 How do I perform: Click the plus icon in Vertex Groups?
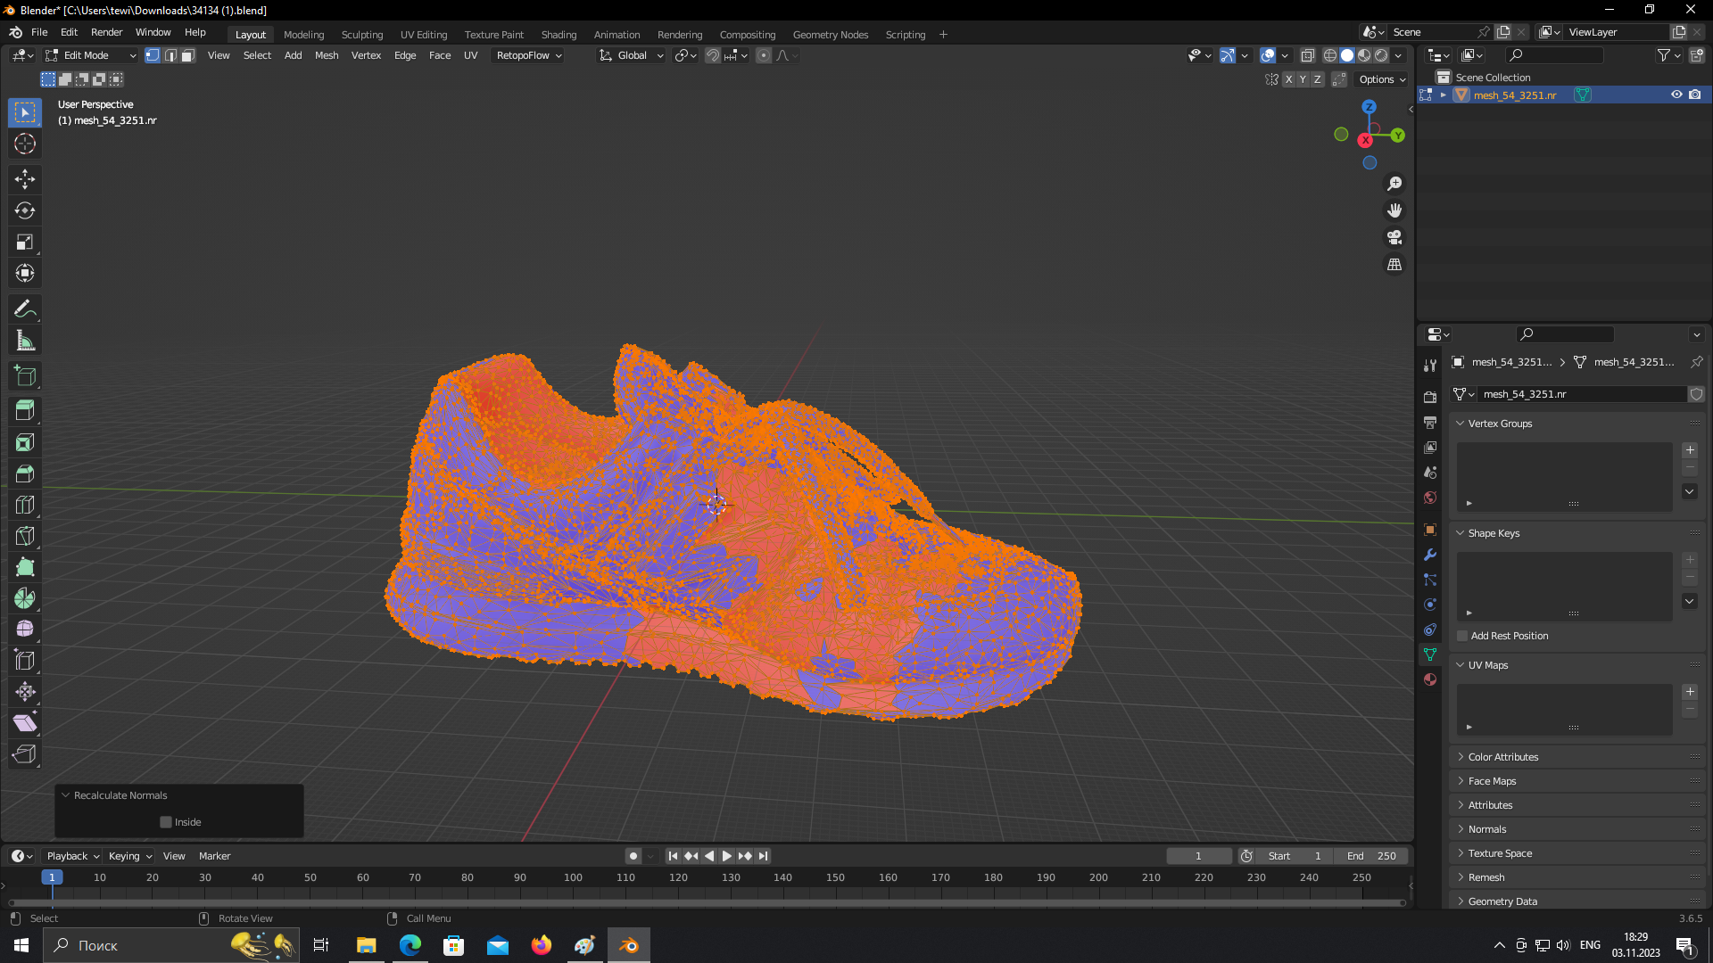pos(1690,449)
